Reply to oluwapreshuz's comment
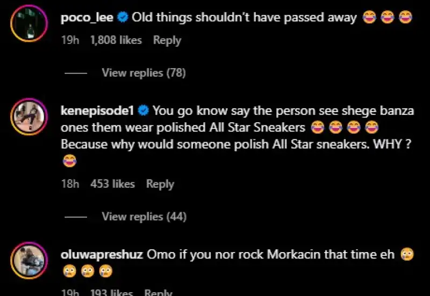The height and width of the screenshot is (296, 430). (158, 293)
